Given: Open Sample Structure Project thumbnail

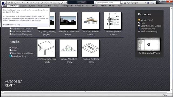Looking at the screenshot, I should (x=91, y=20).
